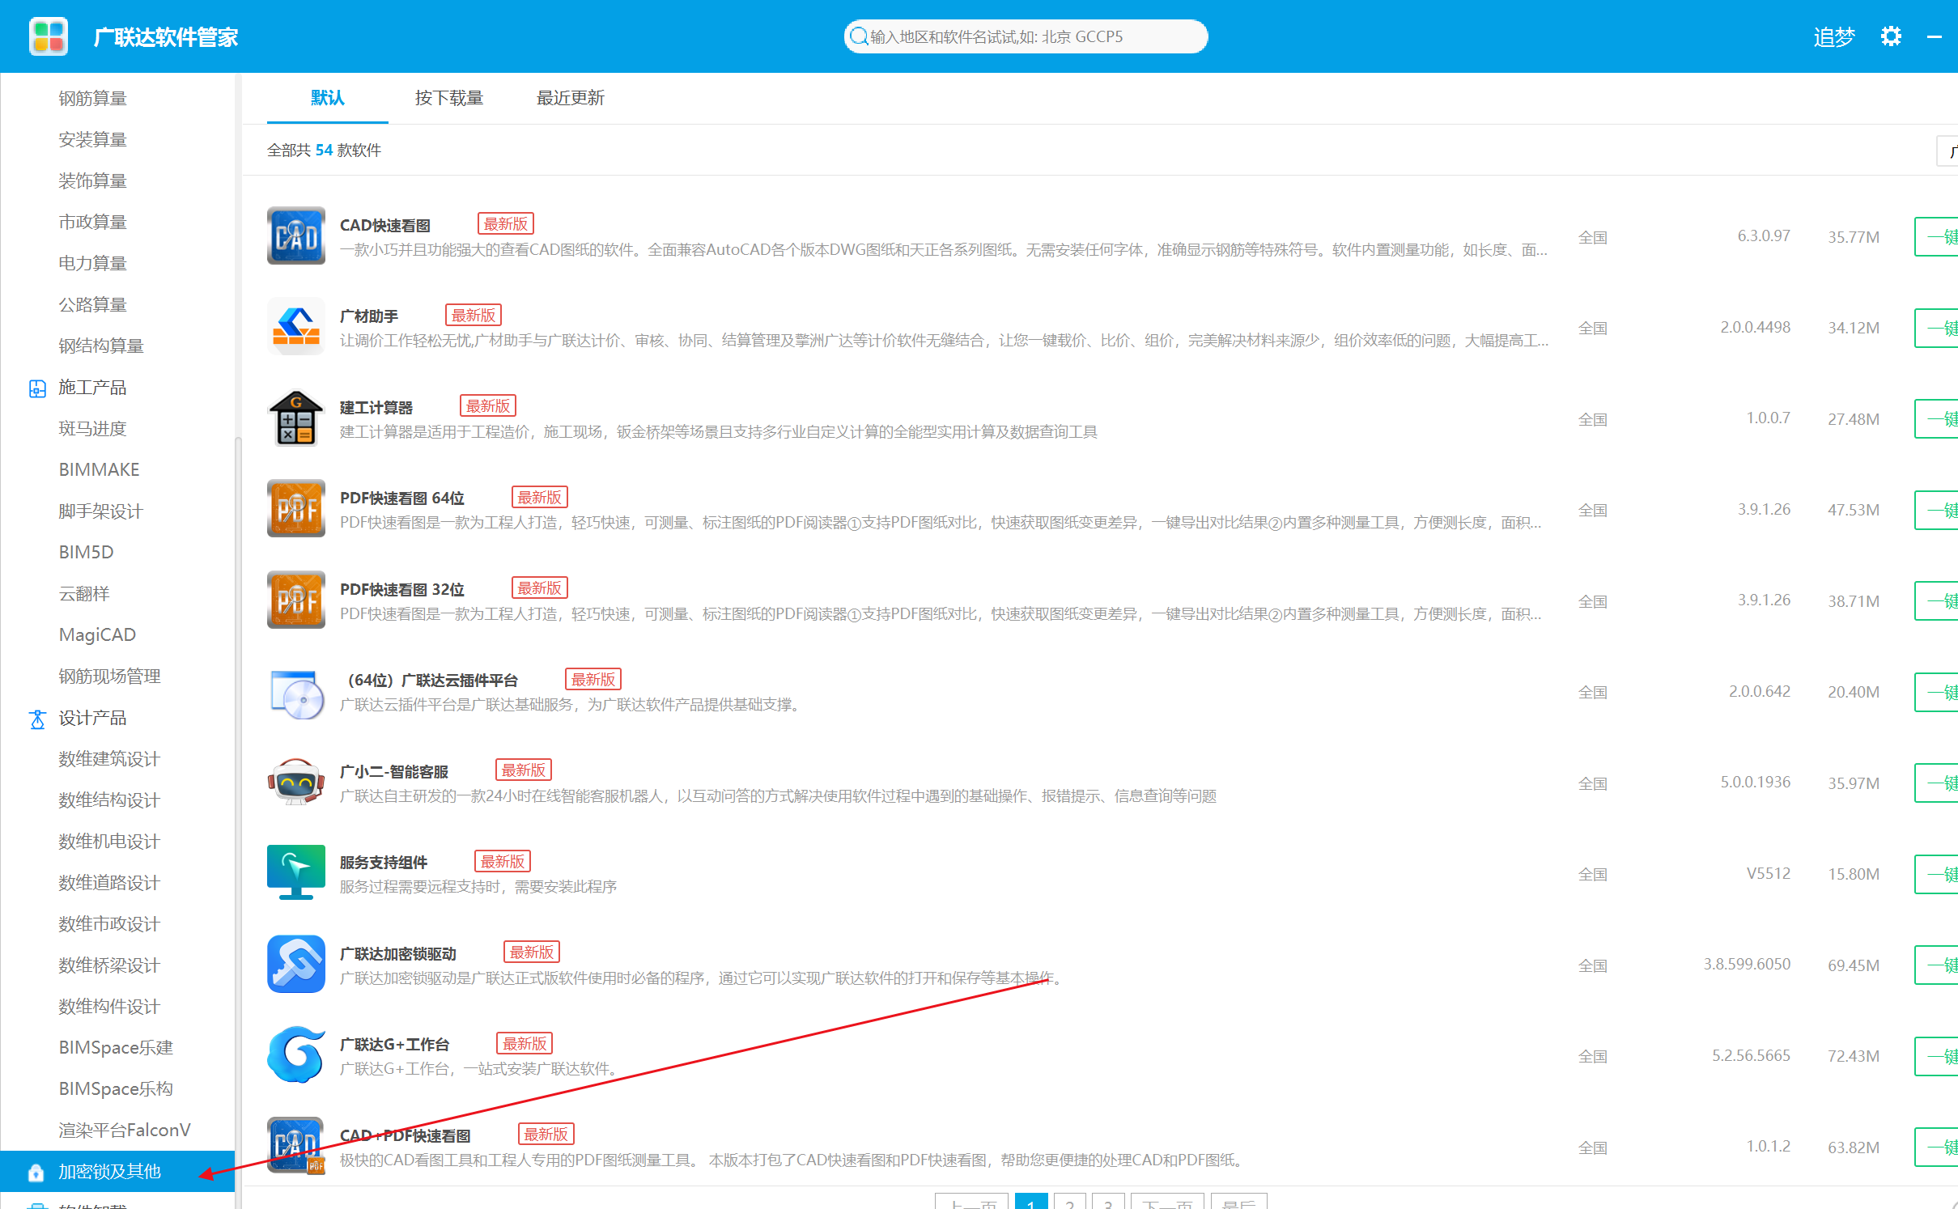
Task: Click the 广联达软件管家 logo icon
Action: pos(49,36)
